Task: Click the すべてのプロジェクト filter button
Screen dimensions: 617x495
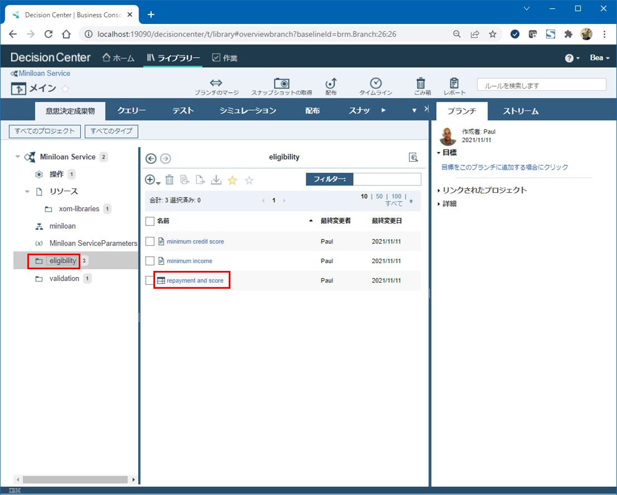Action: [45, 132]
